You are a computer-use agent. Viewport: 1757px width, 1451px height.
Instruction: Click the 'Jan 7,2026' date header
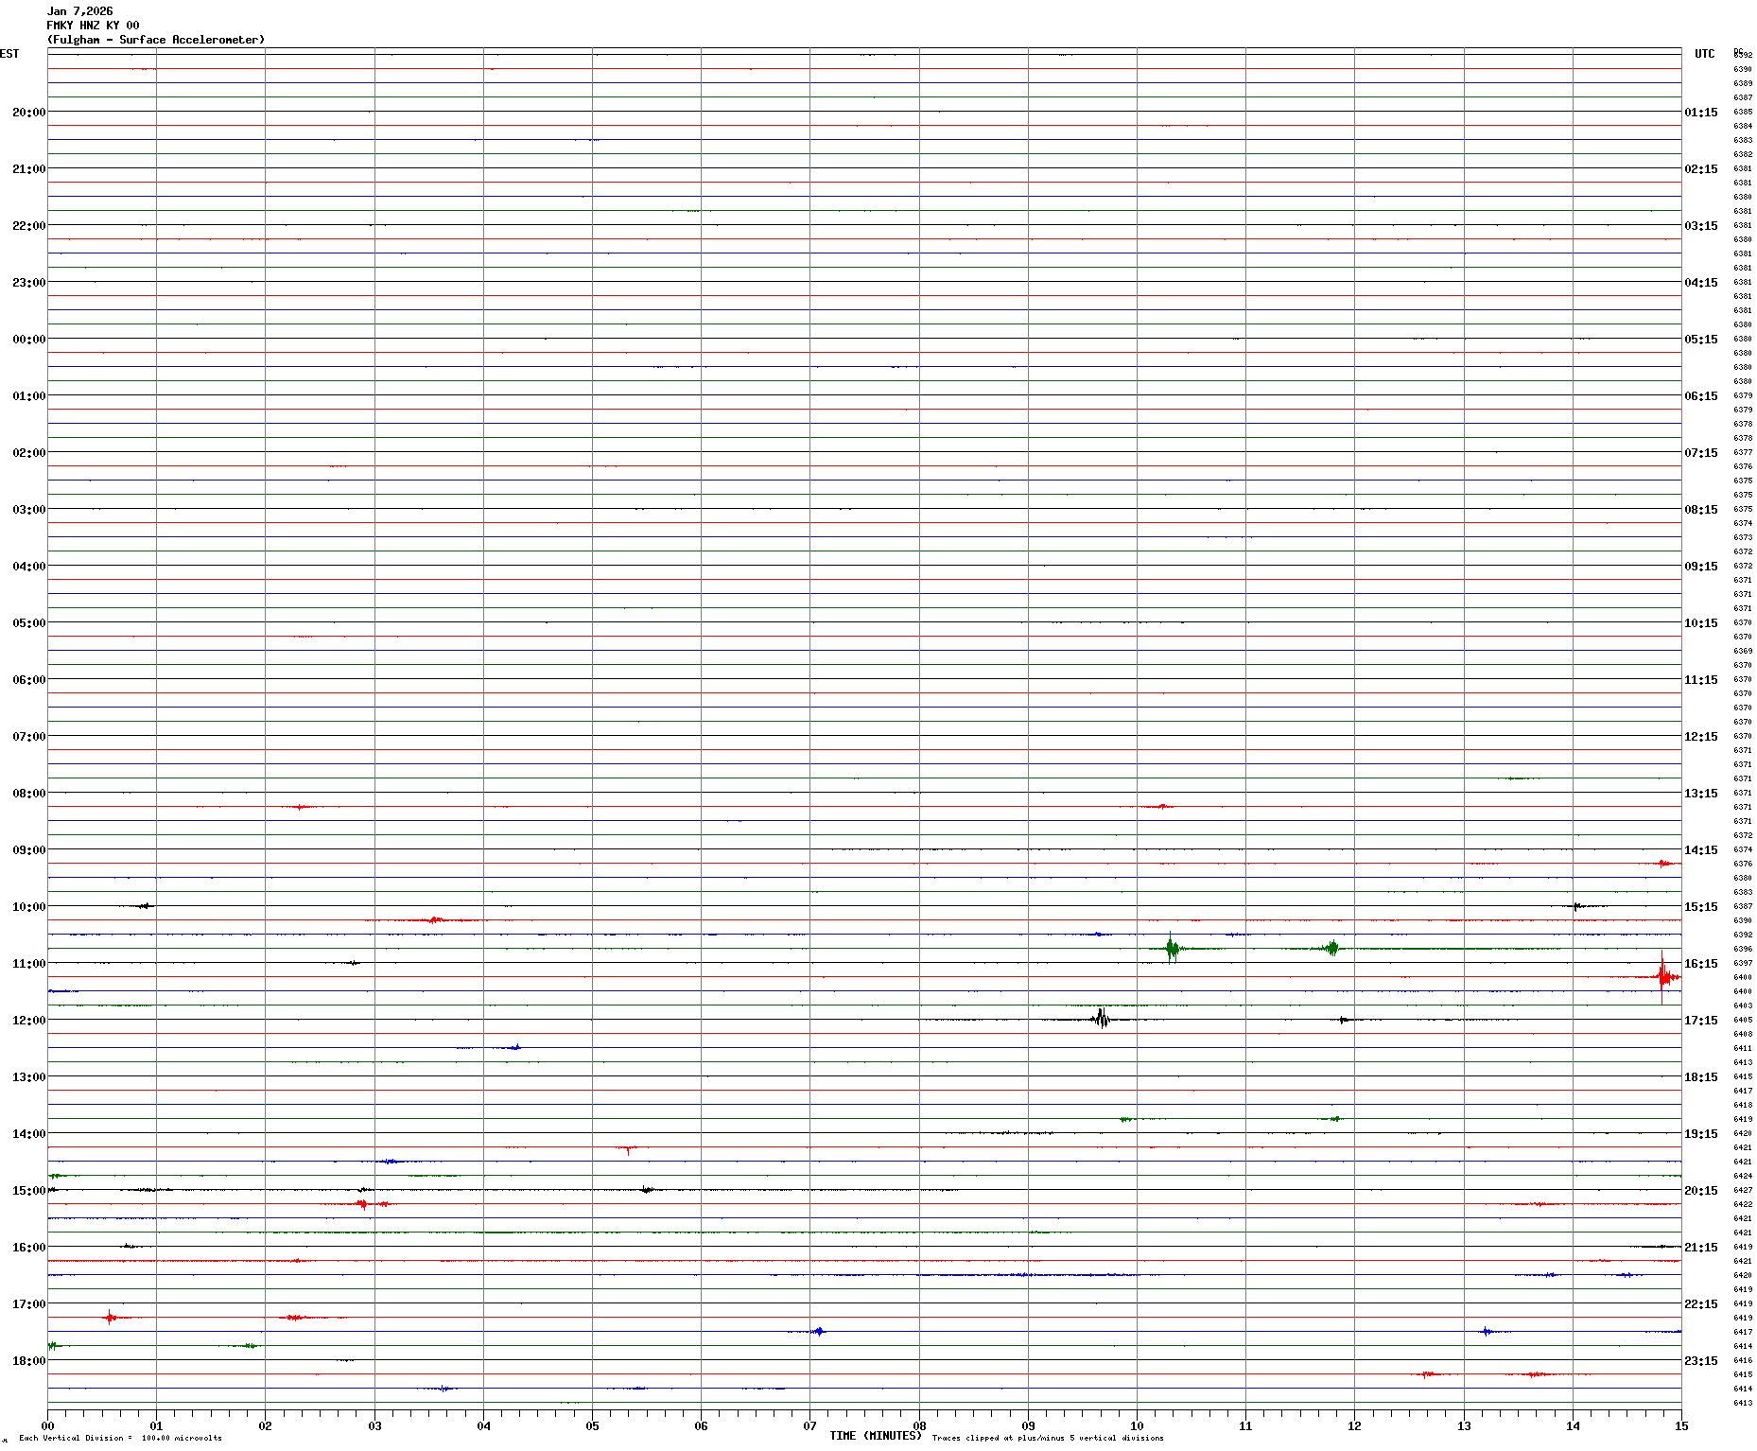(x=79, y=11)
